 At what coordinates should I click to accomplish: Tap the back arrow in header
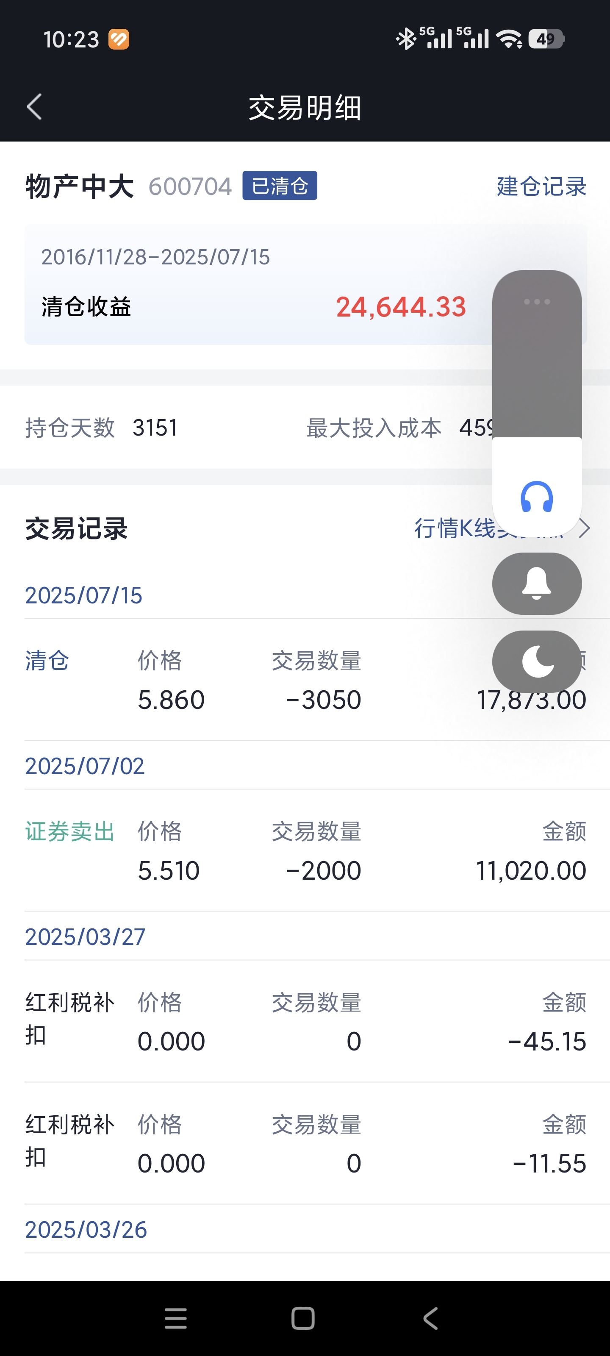tap(35, 107)
